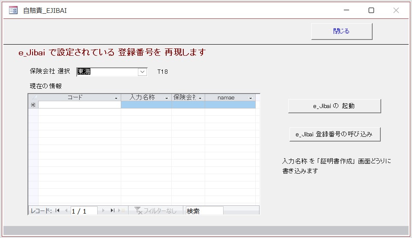Close the 自賠責_EJIBAI window
Image resolution: width=412 pixels, height=238 pixels.
(396, 10)
